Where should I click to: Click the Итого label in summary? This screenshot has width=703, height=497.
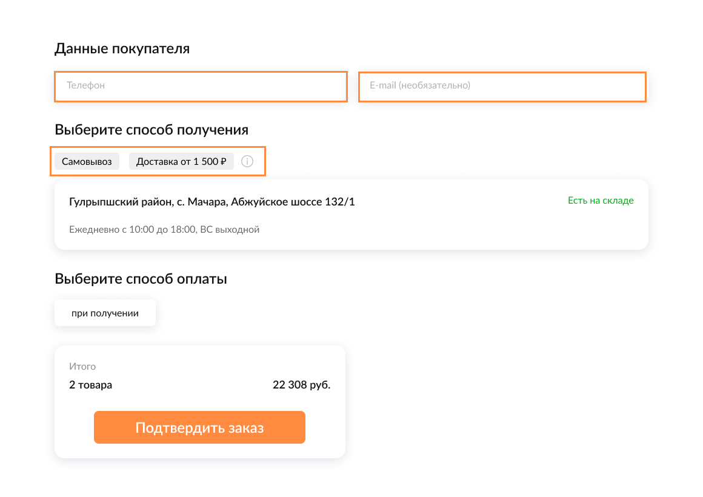pyautogui.click(x=82, y=367)
